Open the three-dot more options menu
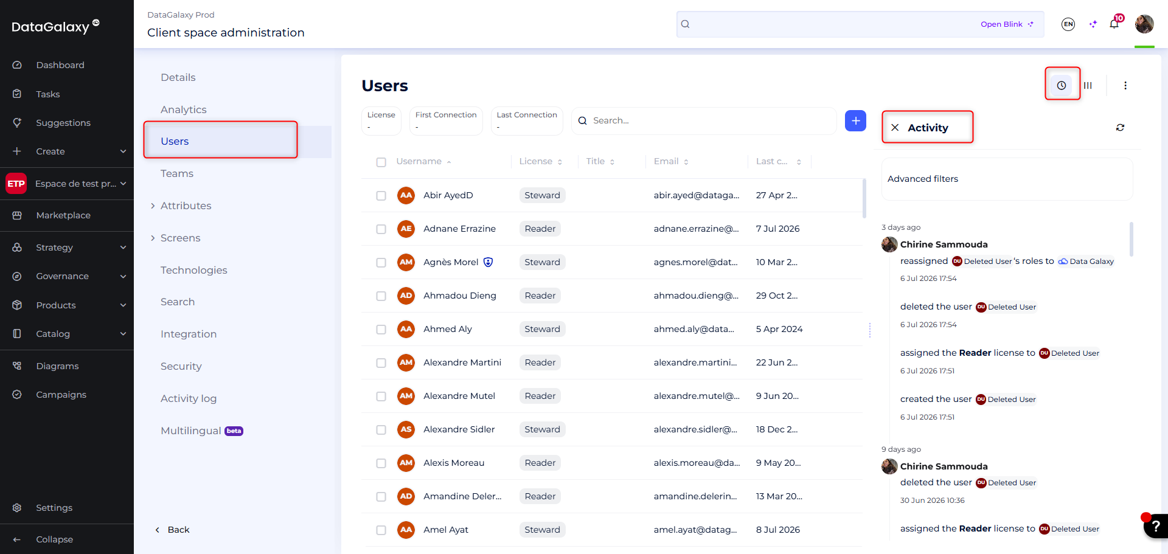Viewport: 1168px width, 554px height. coord(1125,86)
